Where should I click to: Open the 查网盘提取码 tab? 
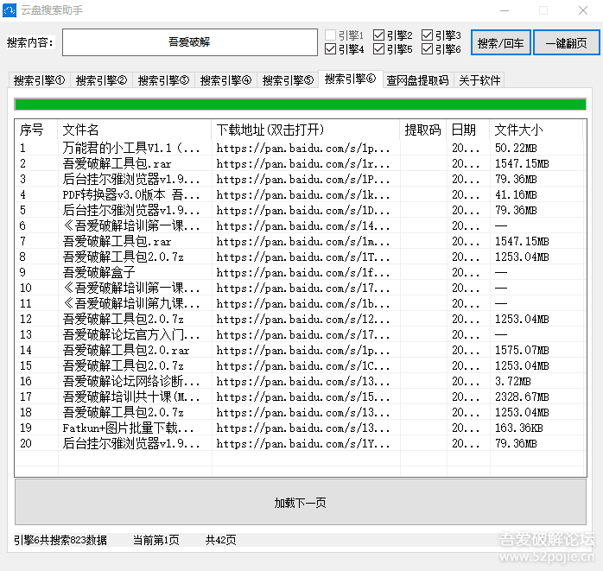click(x=417, y=80)
